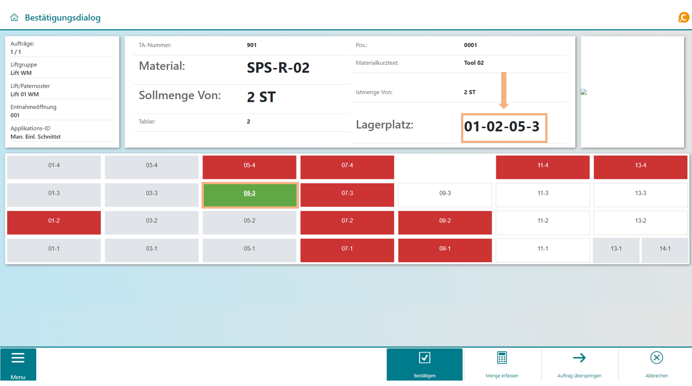Click the home icon in header
This screenshot has width=692, height=386.
[x=14, y=17]
